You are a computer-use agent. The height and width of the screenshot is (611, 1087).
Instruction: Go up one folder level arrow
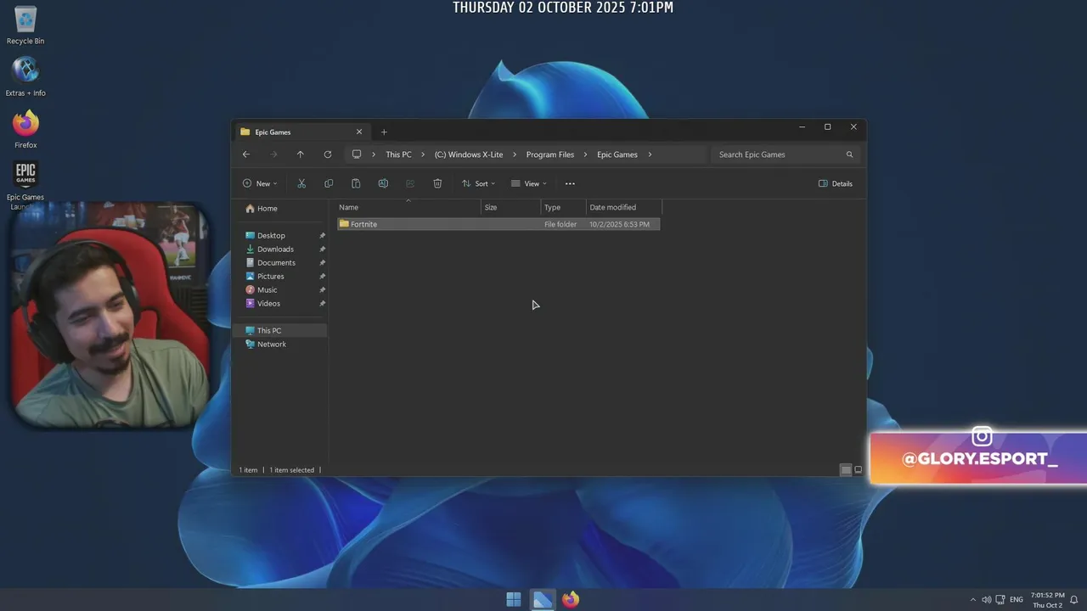(x=300, y=154)
